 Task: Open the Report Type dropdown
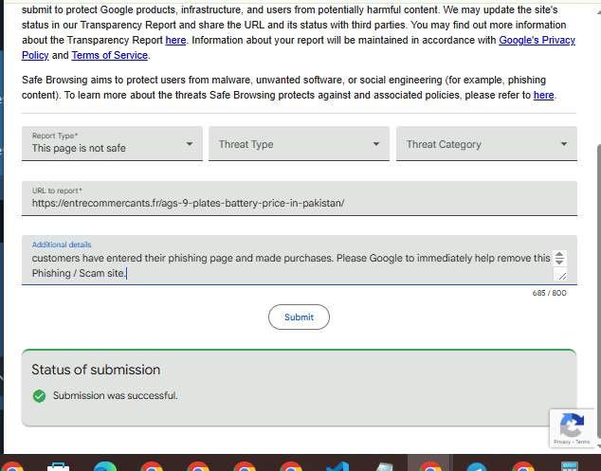[x=112, y=143]
